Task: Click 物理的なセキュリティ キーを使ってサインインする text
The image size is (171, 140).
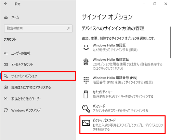Action: (123, 97)
